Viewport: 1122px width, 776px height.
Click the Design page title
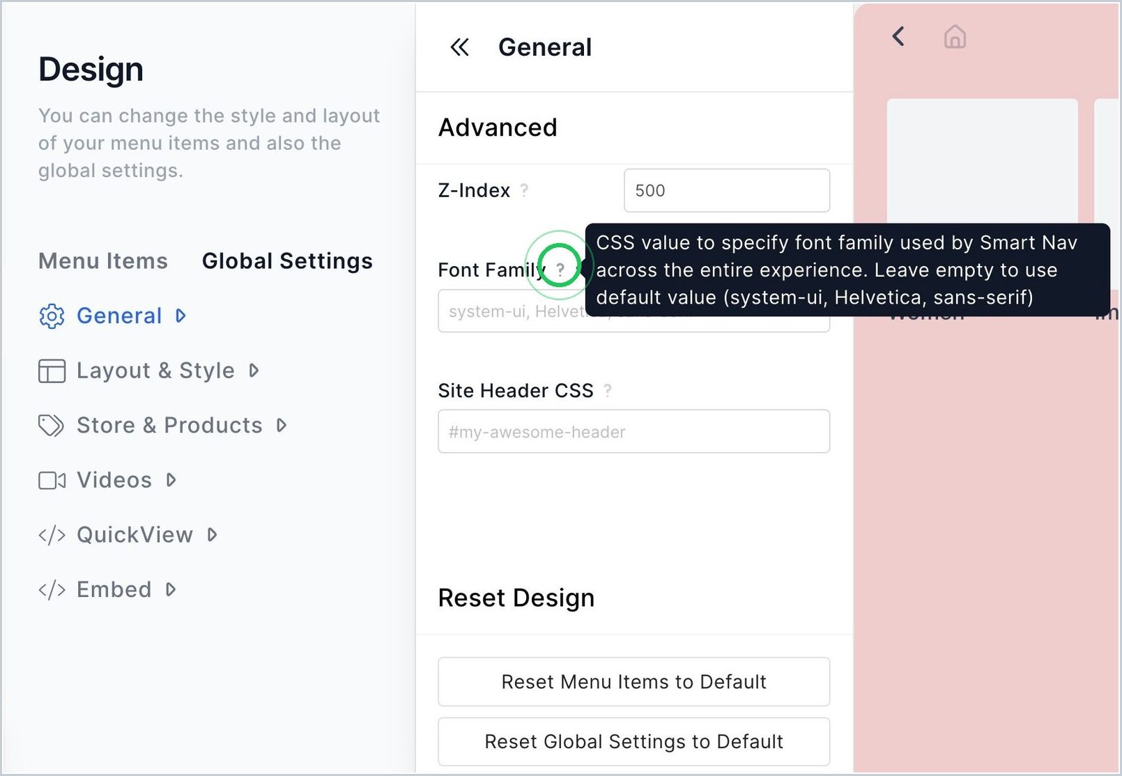(91, 70)
